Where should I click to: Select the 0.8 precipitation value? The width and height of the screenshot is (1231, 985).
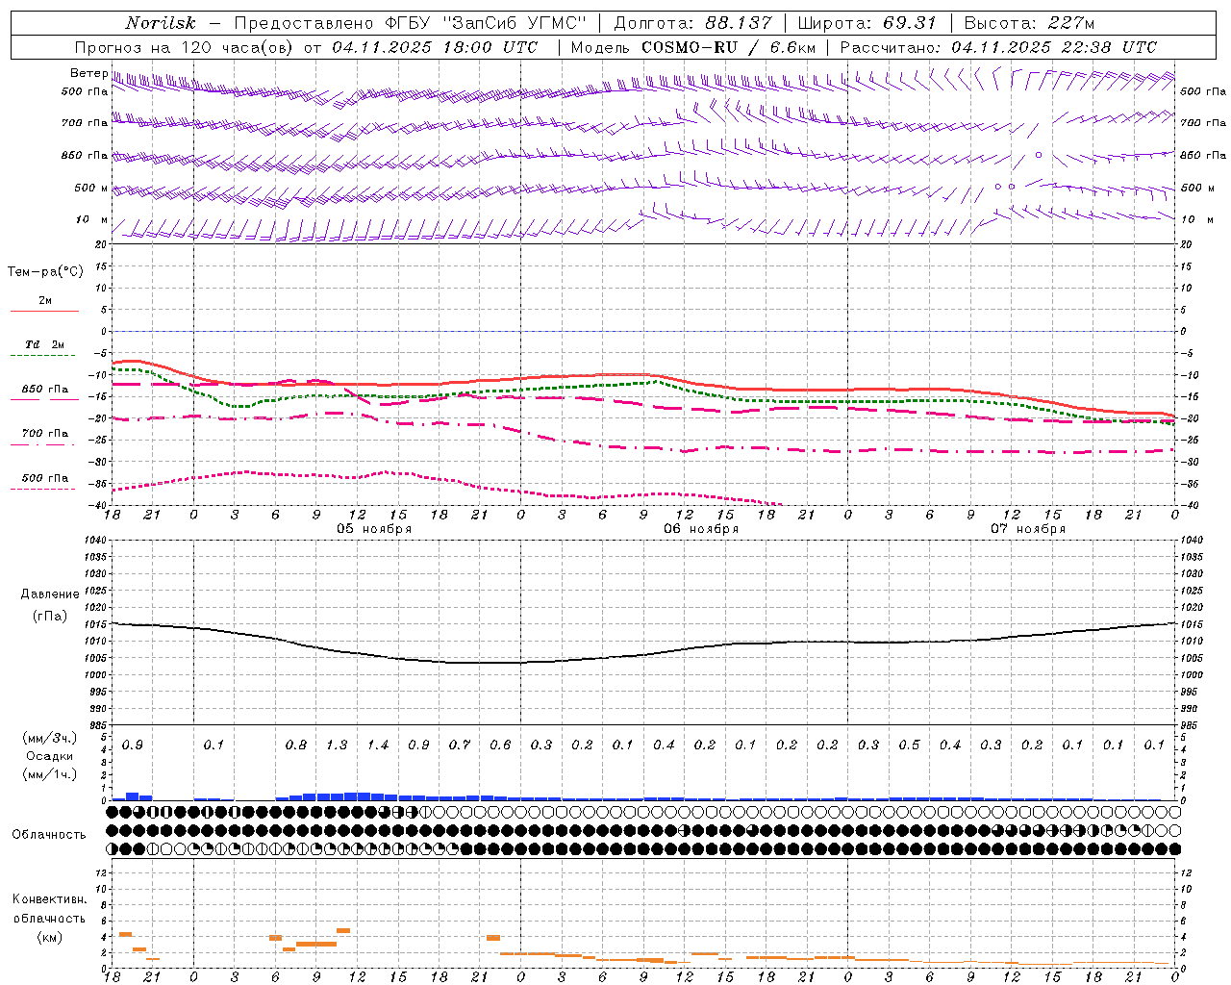296,745
